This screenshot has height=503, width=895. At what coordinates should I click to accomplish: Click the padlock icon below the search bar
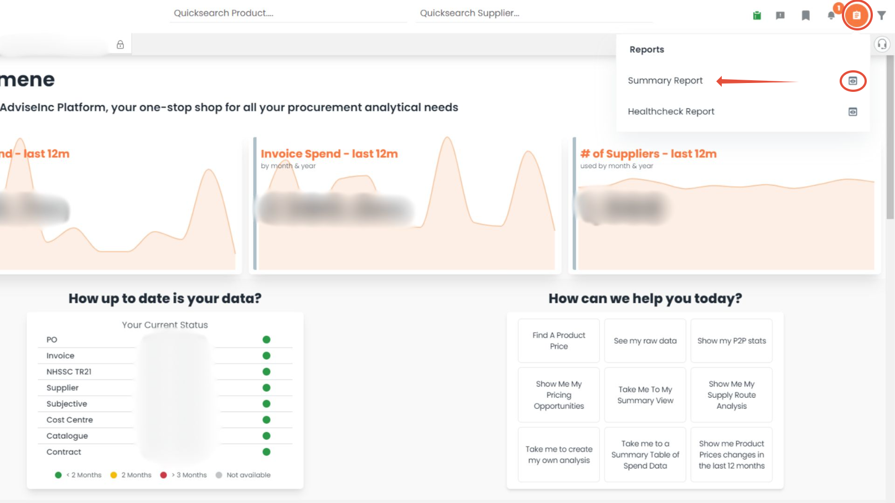point(120,45)
